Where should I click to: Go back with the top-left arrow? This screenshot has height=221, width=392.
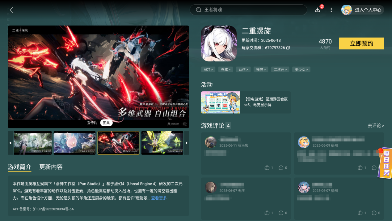point(11,10)
